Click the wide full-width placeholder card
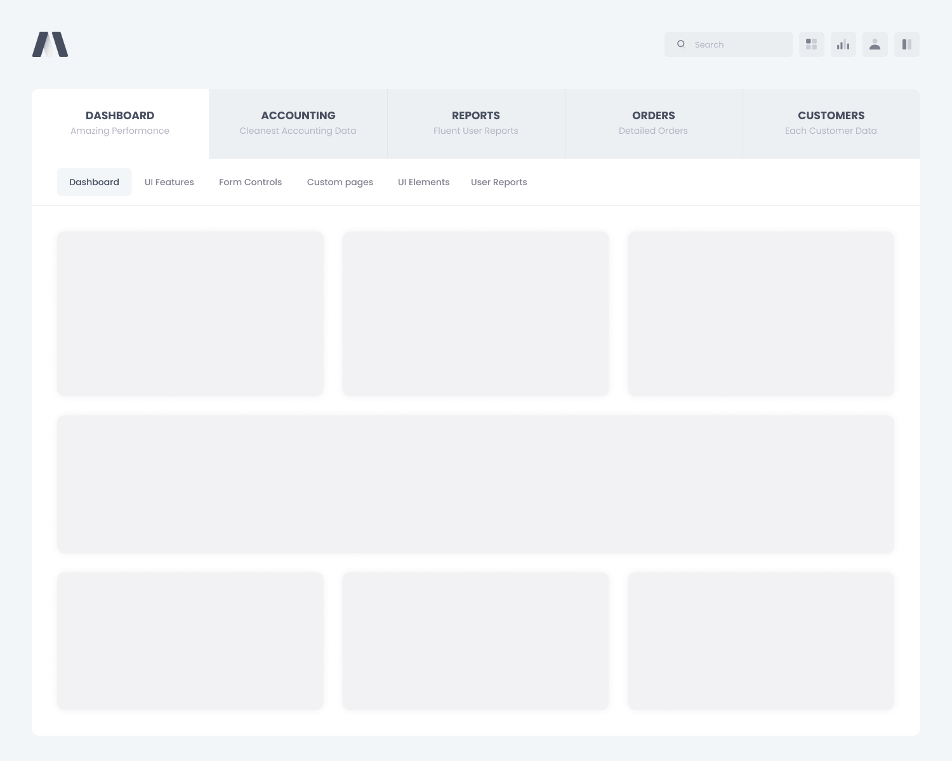The width and height of the screenshot is (952, 761). tap(475, 484)
